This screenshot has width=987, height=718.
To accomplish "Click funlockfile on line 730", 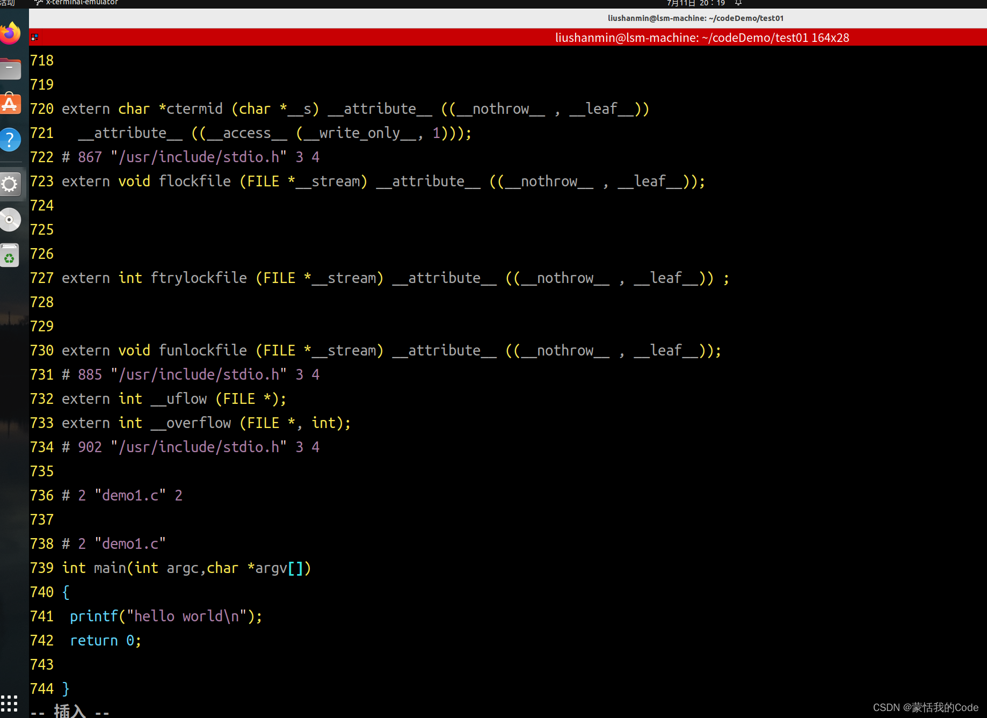I will [x=203, y=351].
